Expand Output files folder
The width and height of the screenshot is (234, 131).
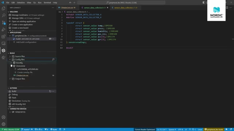click(10, 79)
